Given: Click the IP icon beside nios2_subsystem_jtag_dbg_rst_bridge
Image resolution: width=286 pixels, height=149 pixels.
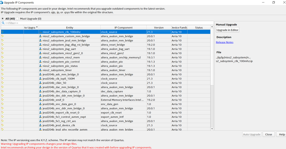Looking at the screenshot, I should (x=40, y=44).
